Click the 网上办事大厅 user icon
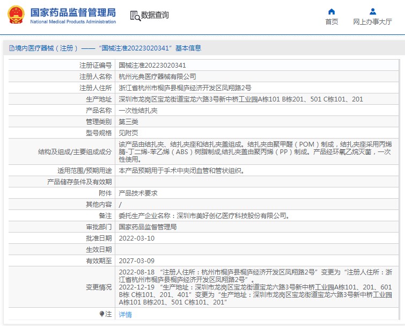 373,12
